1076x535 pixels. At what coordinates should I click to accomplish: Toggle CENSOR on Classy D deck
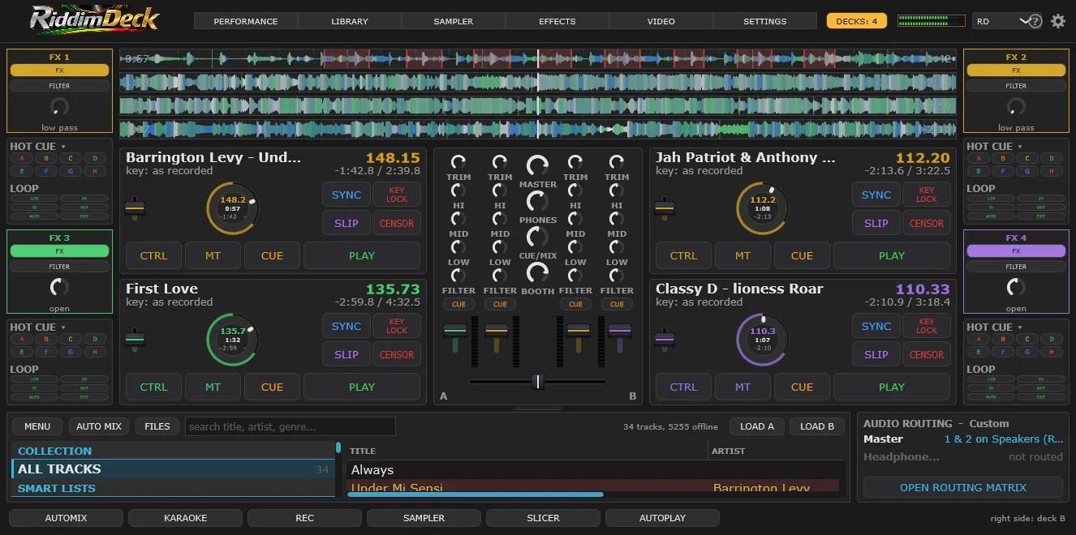pyautogui.click(x=927, y=354)
